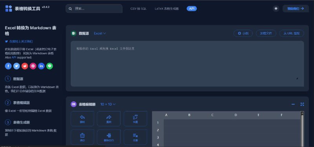Click the green Excel data source icon
Image resolution: width=314 pixels, height=147 pixels.
(73, 33)
